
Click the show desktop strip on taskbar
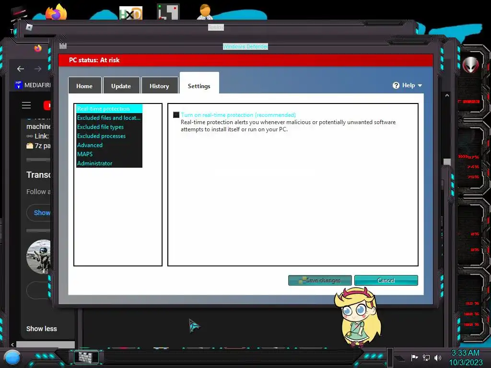(390, 357)
